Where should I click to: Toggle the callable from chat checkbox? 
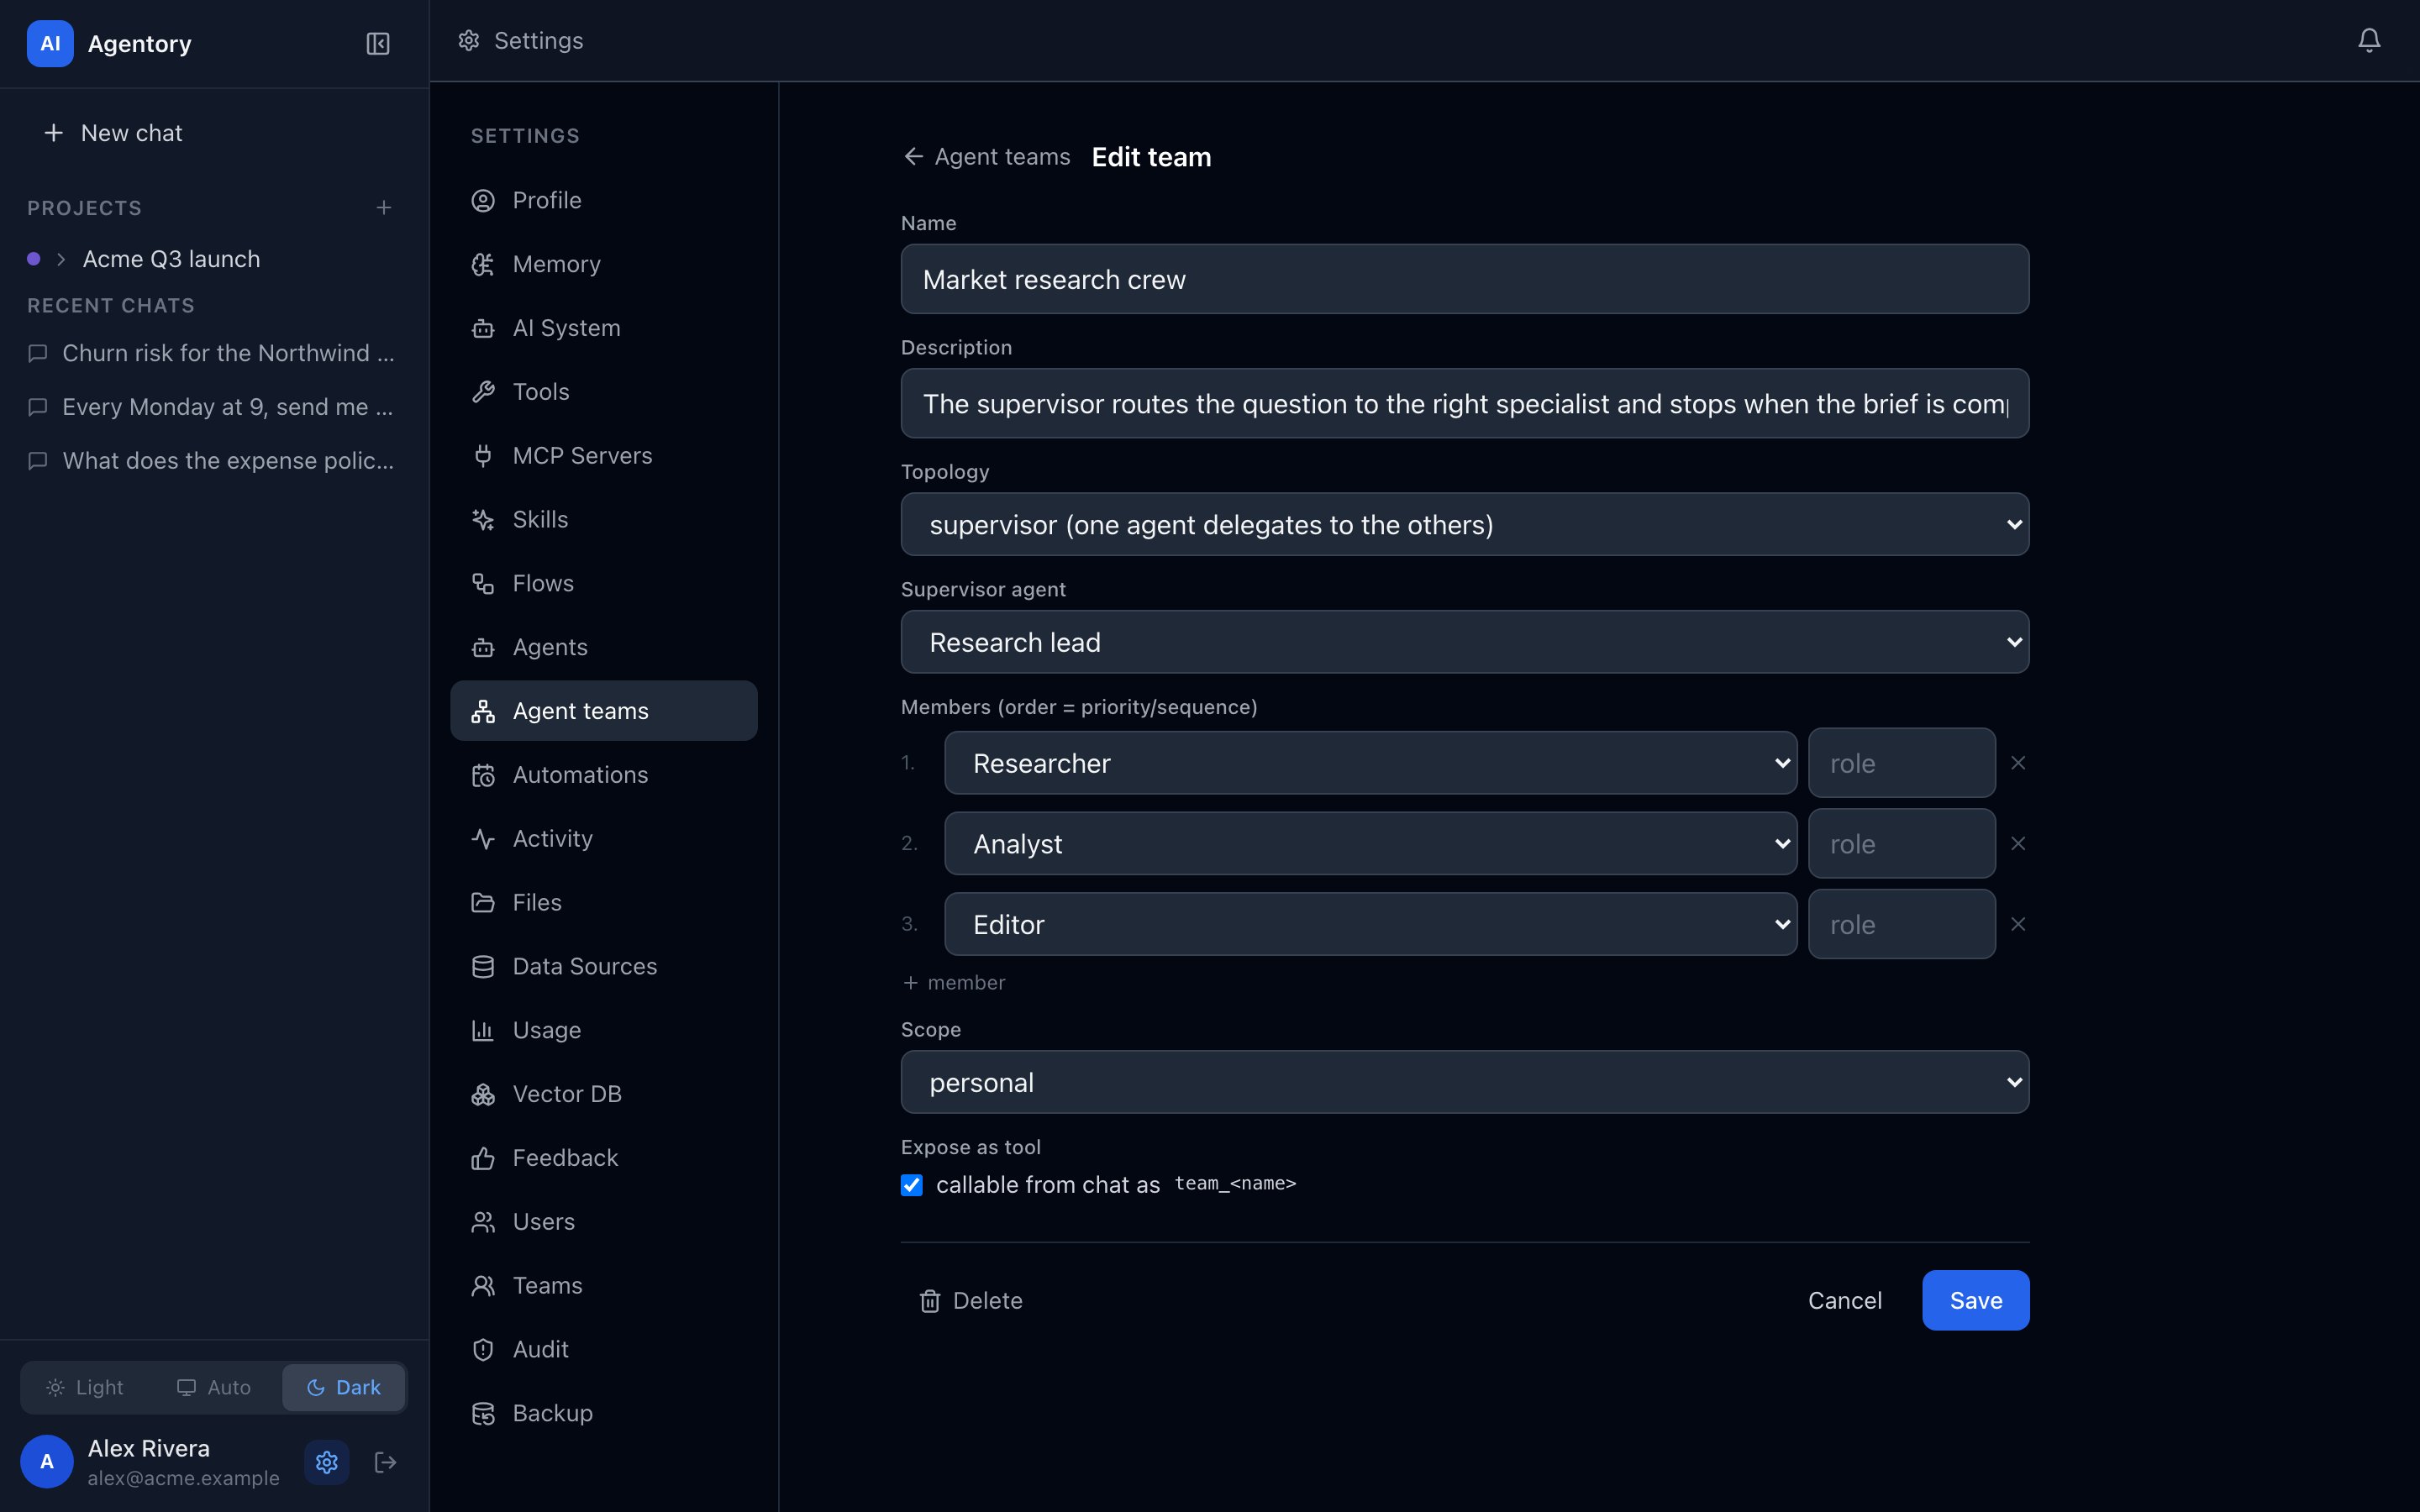(x=911, y=1185)
